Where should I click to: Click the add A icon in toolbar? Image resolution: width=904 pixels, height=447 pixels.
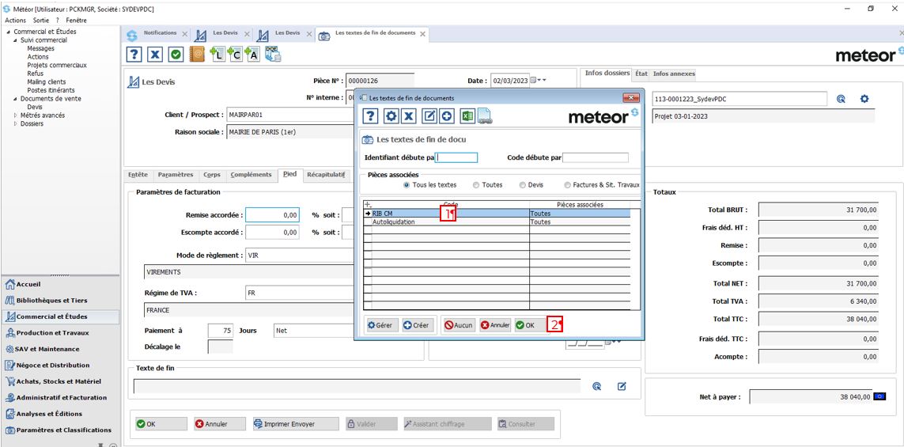[x=252, y=55]
